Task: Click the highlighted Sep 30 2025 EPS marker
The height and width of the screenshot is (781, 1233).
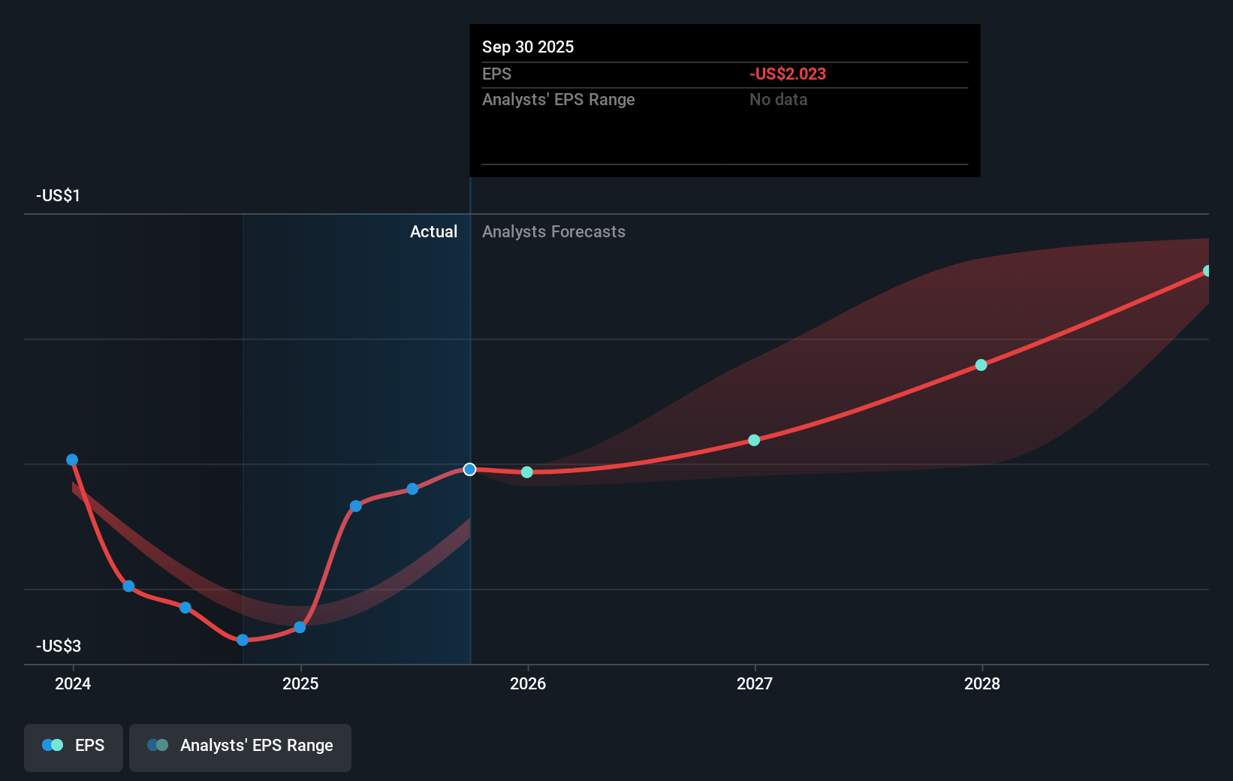Action: click(469, 469)
